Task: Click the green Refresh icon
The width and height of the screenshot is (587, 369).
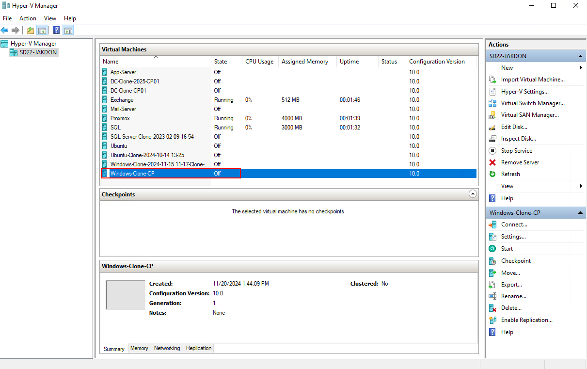Action: (x=492, y=174)
